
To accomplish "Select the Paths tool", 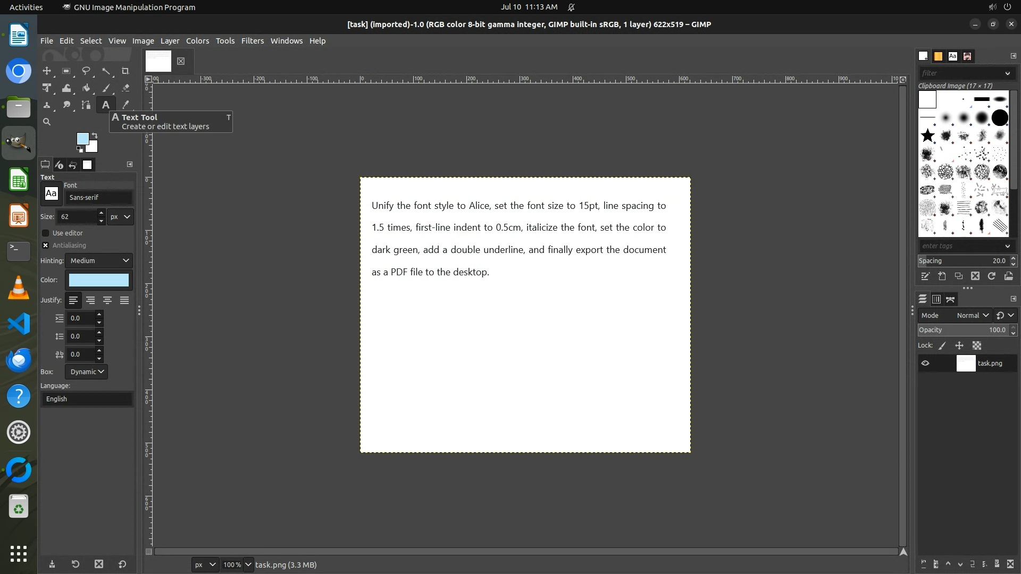I will tap(86, 105).
